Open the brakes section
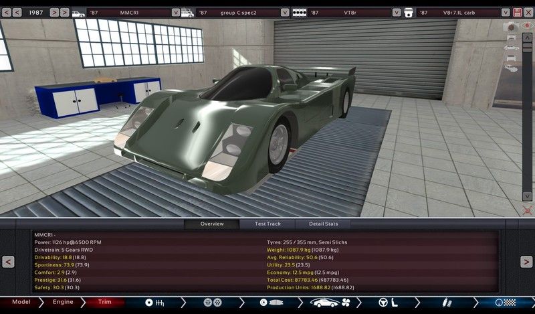The image size is (535, 314). pos(272,303)
